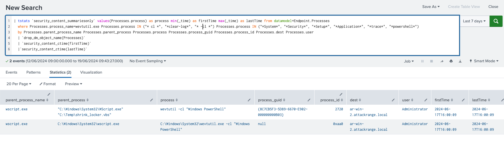Edit the parent_process column pencil icon
504x146 pixels.
[x=151, y=100]
